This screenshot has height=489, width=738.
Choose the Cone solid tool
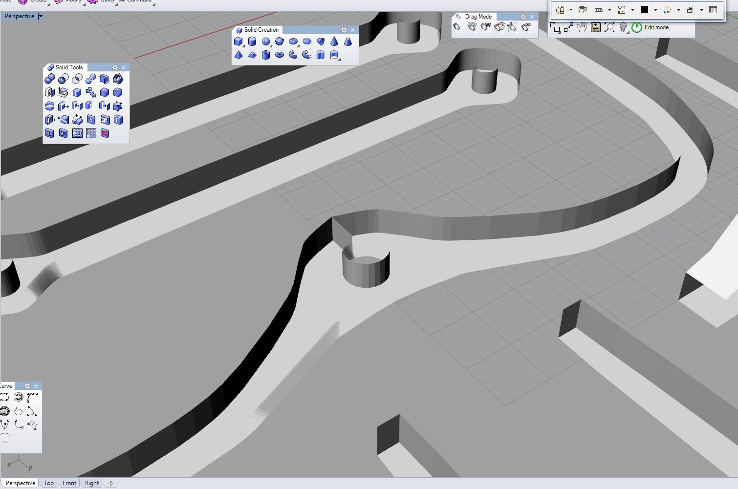[334, 42]
